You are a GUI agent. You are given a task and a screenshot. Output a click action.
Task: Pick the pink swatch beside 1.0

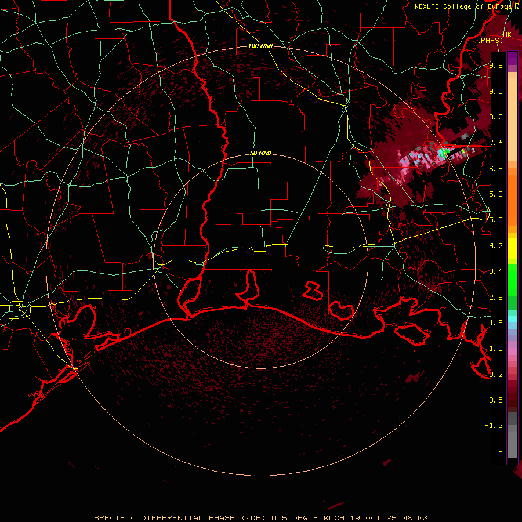(x=512, y=351)
